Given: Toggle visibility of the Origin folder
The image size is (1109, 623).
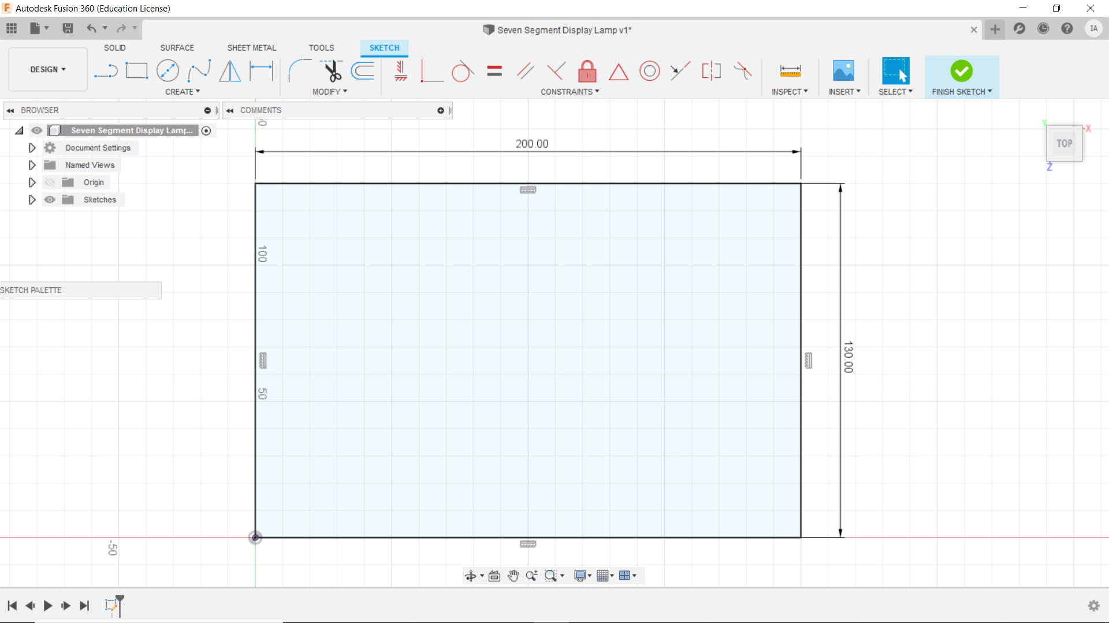Looking at the screenshot, I should (x=50, y=182).
